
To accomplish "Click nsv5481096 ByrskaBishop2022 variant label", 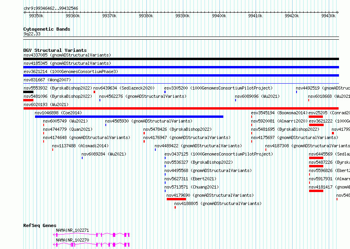I will coord(58,96).
